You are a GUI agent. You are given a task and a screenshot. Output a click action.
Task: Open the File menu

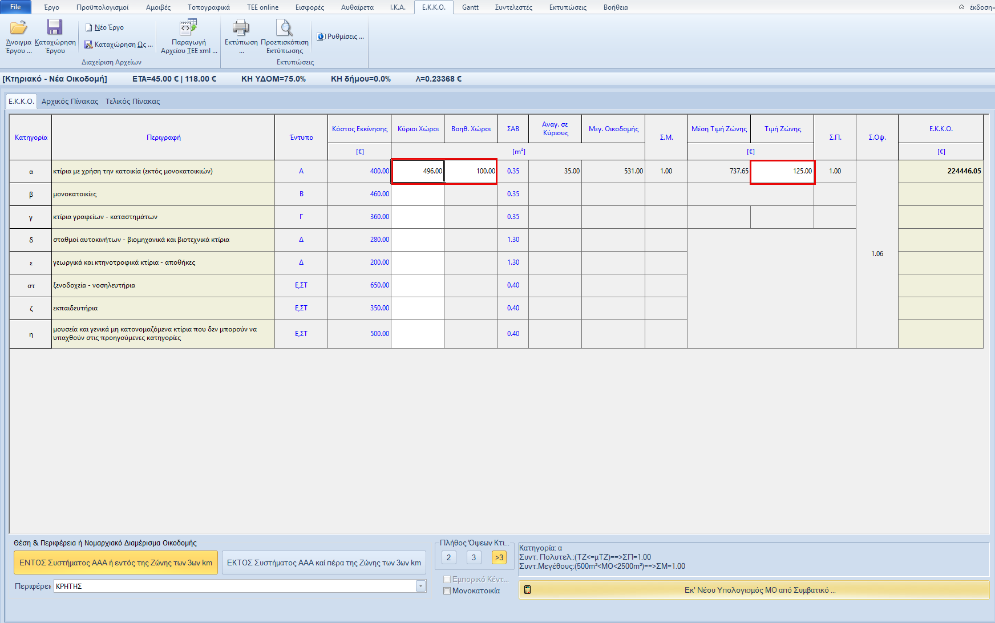point(15,7)
